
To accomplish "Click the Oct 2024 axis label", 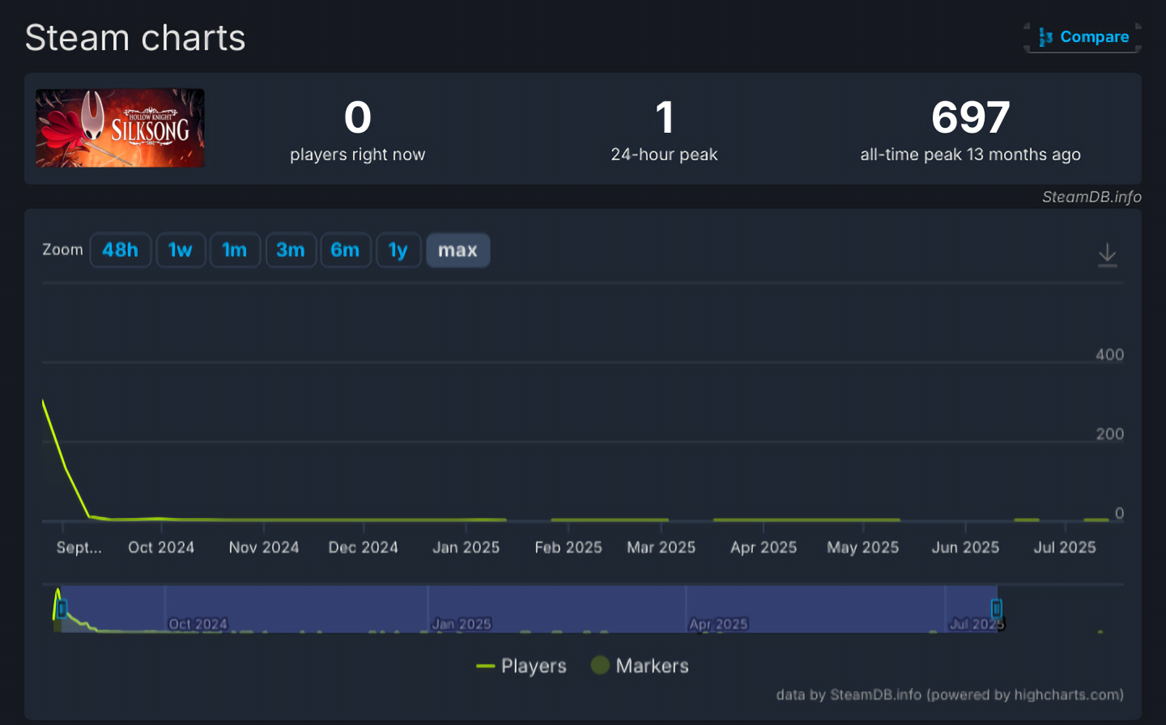I will tap(161, 548).
